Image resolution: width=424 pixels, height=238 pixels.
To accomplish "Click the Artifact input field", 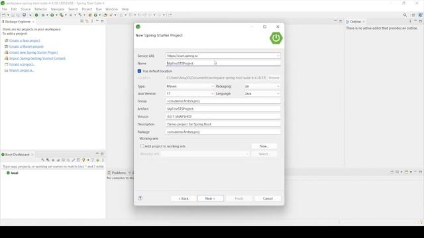I will pos(223,108).
